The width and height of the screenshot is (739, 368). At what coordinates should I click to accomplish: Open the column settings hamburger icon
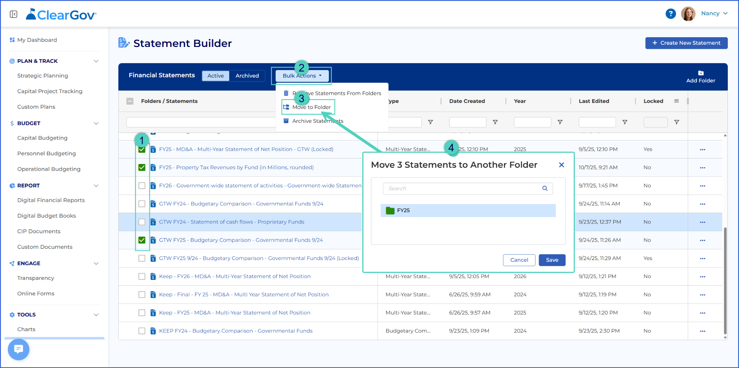676,101
